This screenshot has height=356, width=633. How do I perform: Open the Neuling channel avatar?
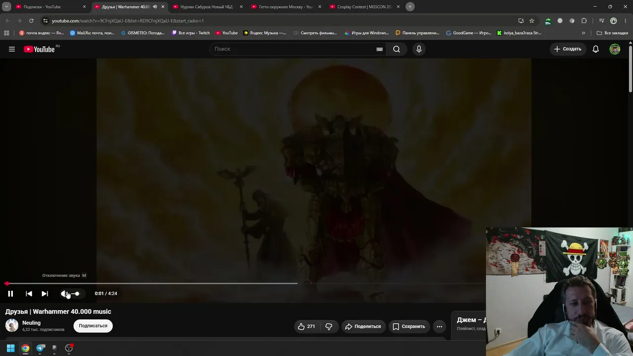point(12,325)
